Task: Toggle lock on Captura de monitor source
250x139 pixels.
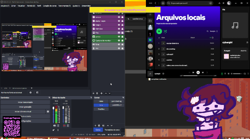Action: point(123,40)
